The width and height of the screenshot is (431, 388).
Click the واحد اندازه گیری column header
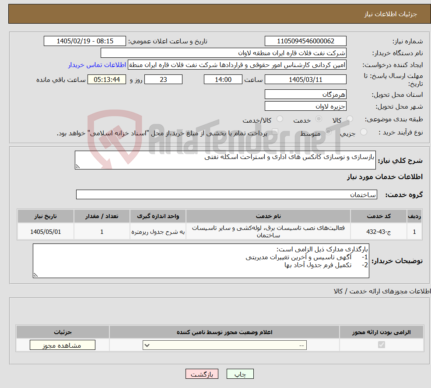(x=158, y=216)
